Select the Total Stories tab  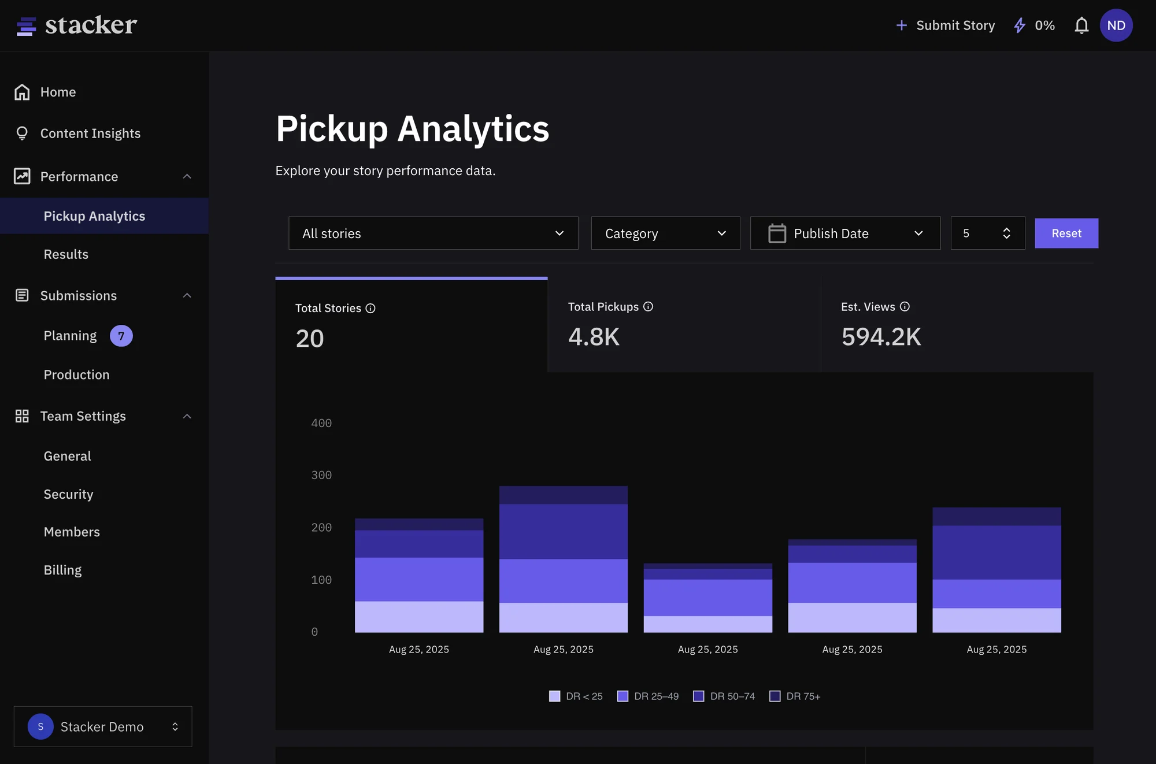[412, 325]
